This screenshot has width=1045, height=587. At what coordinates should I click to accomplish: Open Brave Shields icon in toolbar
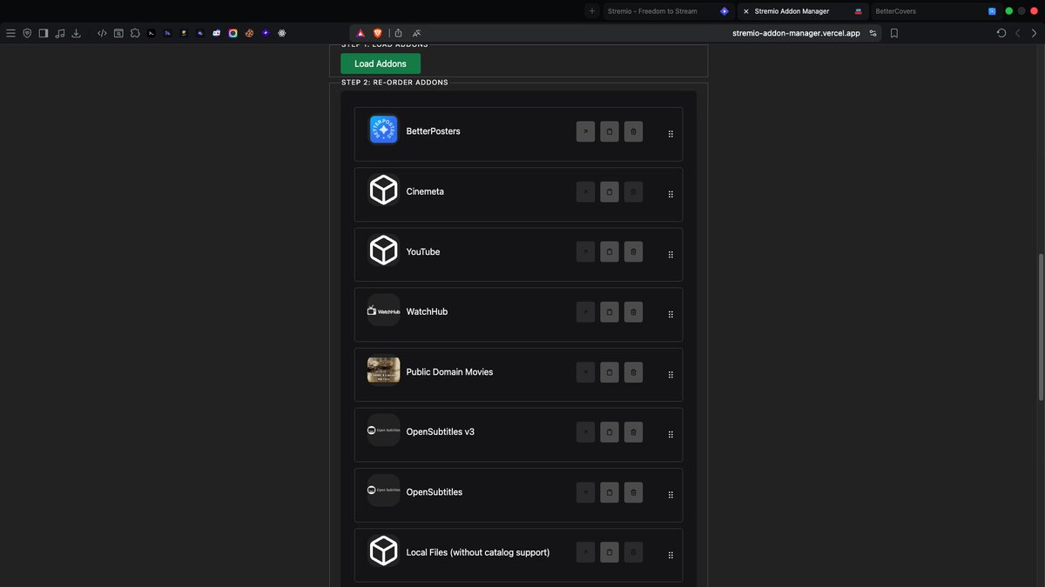coord(27,33)
